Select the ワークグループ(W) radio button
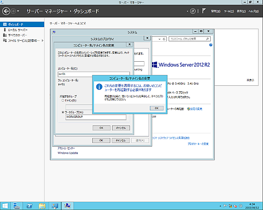The image size is (263, 210). click(x=62, y=112)
